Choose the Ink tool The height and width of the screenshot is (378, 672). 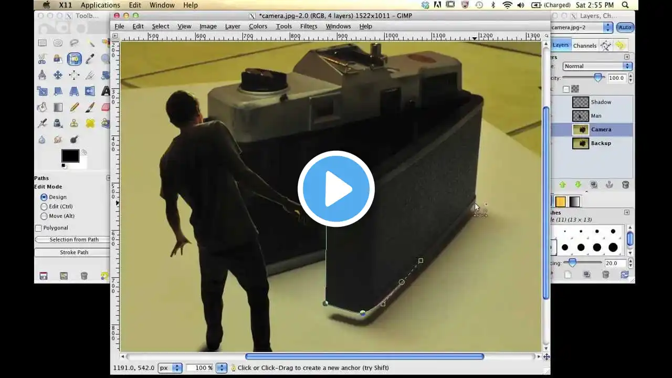pyautogui.click(x=58, y=123)
